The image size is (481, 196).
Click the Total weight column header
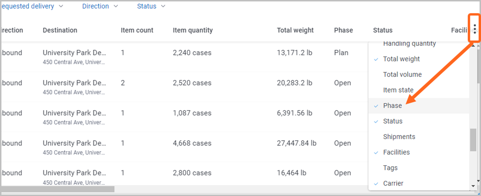click(x=295, y=30)
